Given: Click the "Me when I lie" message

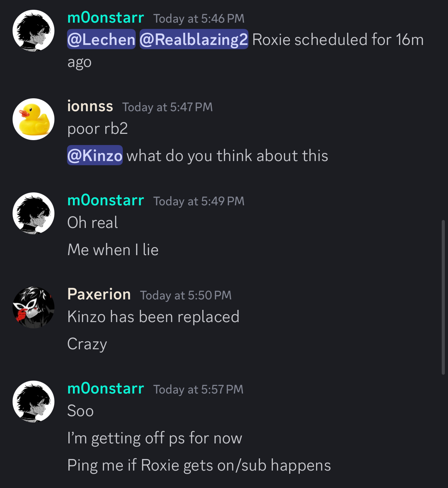Looking at the screenshot, I should coord(113,250).
